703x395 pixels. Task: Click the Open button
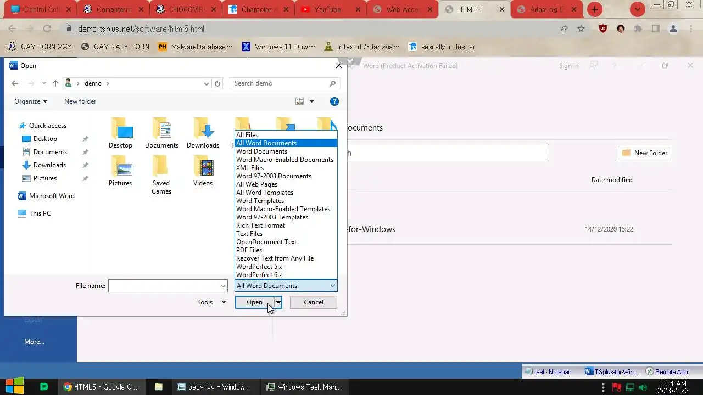point(255,302)
